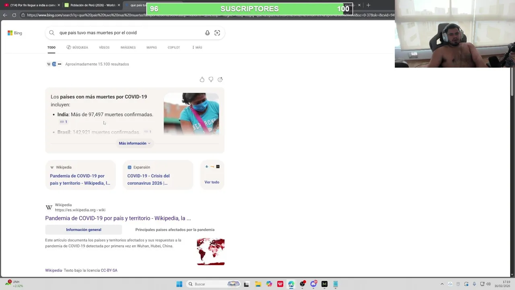Click the system tray microphone icon
This screenshot has width=515, height=290.
point(474,284)
